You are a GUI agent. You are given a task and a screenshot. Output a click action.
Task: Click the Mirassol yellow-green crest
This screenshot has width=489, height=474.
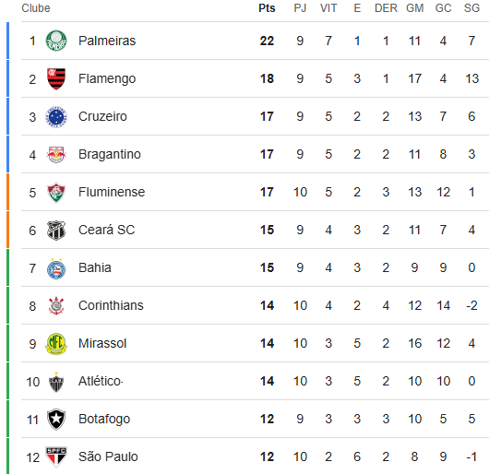coord(56,343)
